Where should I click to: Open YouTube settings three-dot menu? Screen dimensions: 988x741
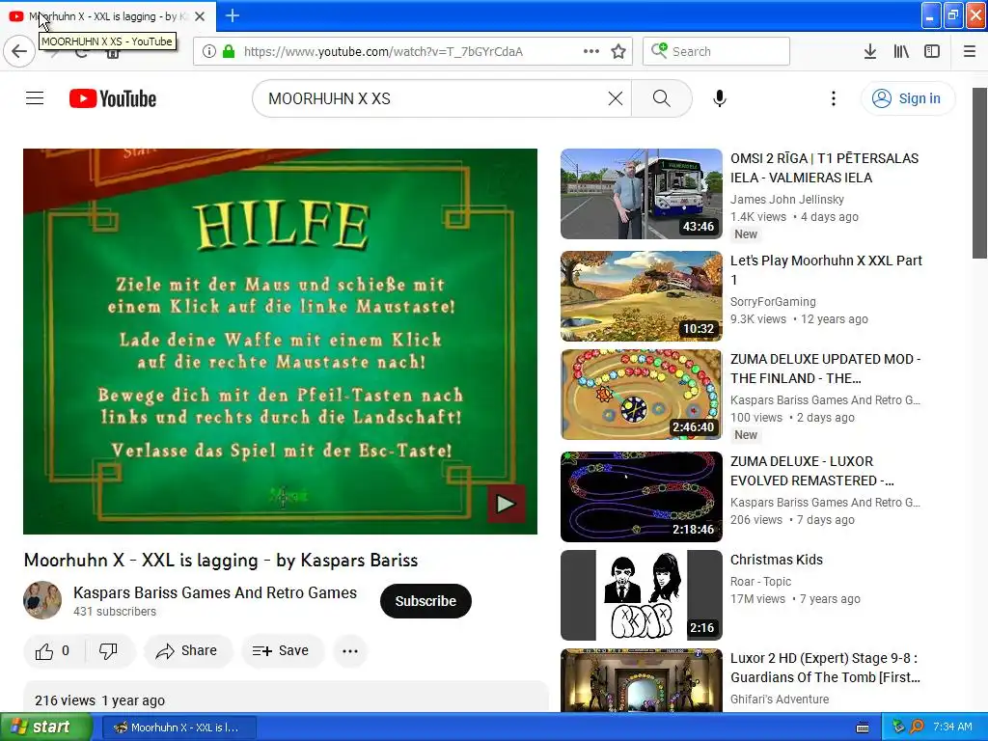tap(833, 98)
